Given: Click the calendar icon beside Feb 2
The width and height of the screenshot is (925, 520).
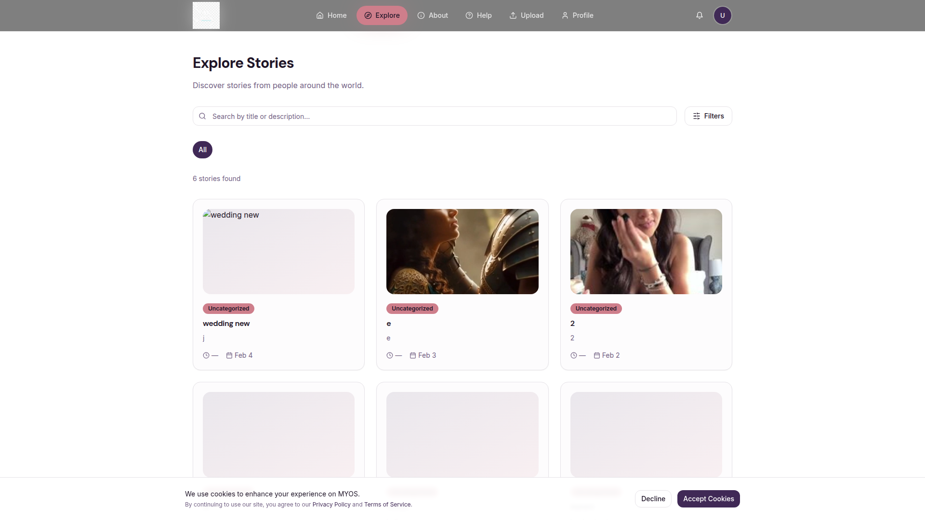Looking at the screenshot, I should click(597, 355).
